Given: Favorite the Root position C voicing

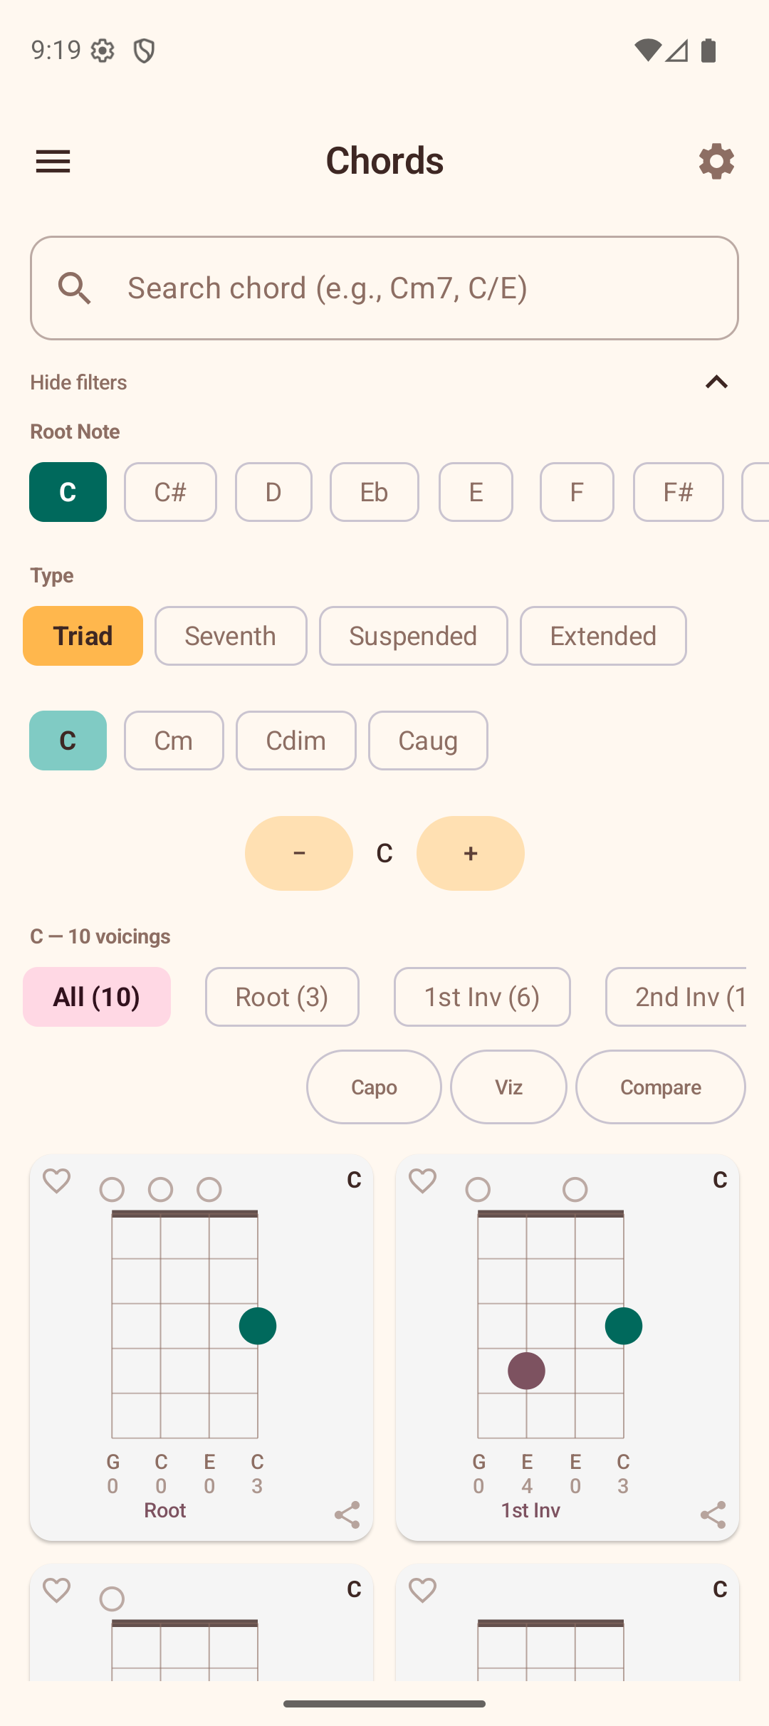Looking at the screenshot, I should (57, 1182).
